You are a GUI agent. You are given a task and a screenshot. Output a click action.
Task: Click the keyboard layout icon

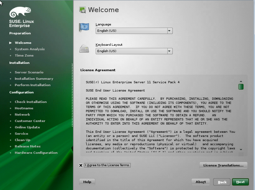click(x=84, y=49)
